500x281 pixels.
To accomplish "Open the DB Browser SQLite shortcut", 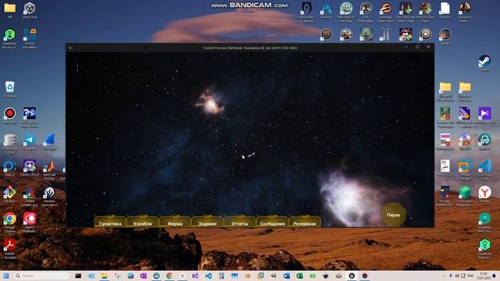I will coord(9,144).
